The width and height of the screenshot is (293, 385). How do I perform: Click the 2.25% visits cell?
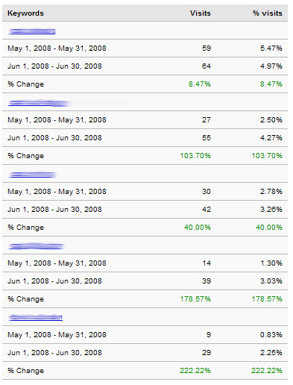271,353
